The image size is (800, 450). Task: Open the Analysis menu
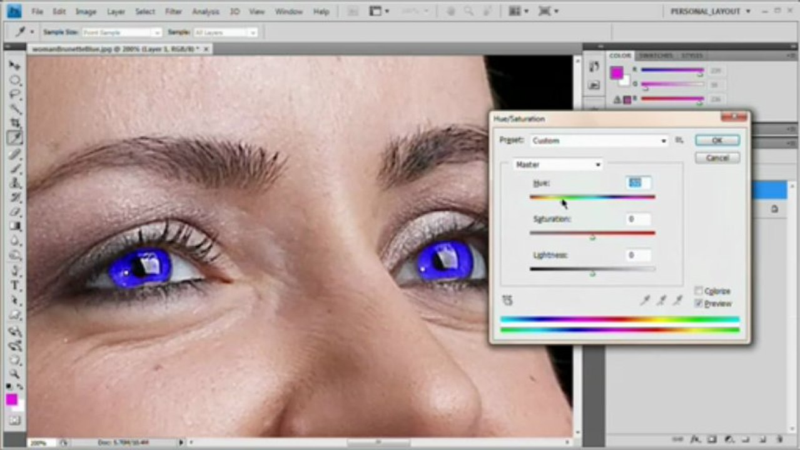(x=206, y=12)
